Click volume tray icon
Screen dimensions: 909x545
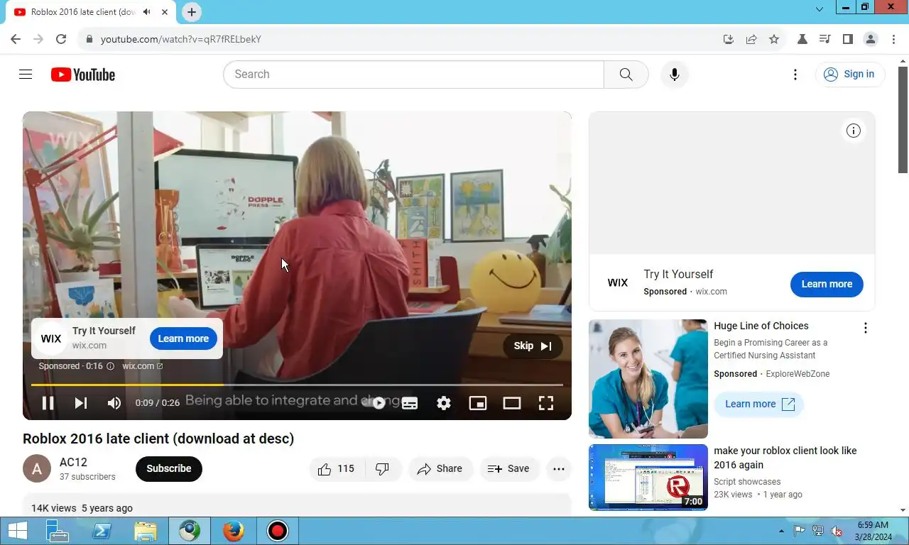[837, 531]
